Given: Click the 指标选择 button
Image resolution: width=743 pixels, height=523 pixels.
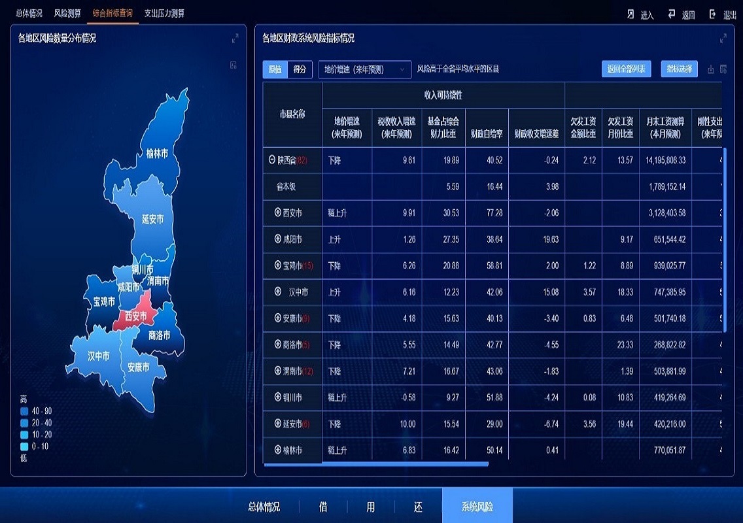Looking at the screenshot, I should [679, 69].
